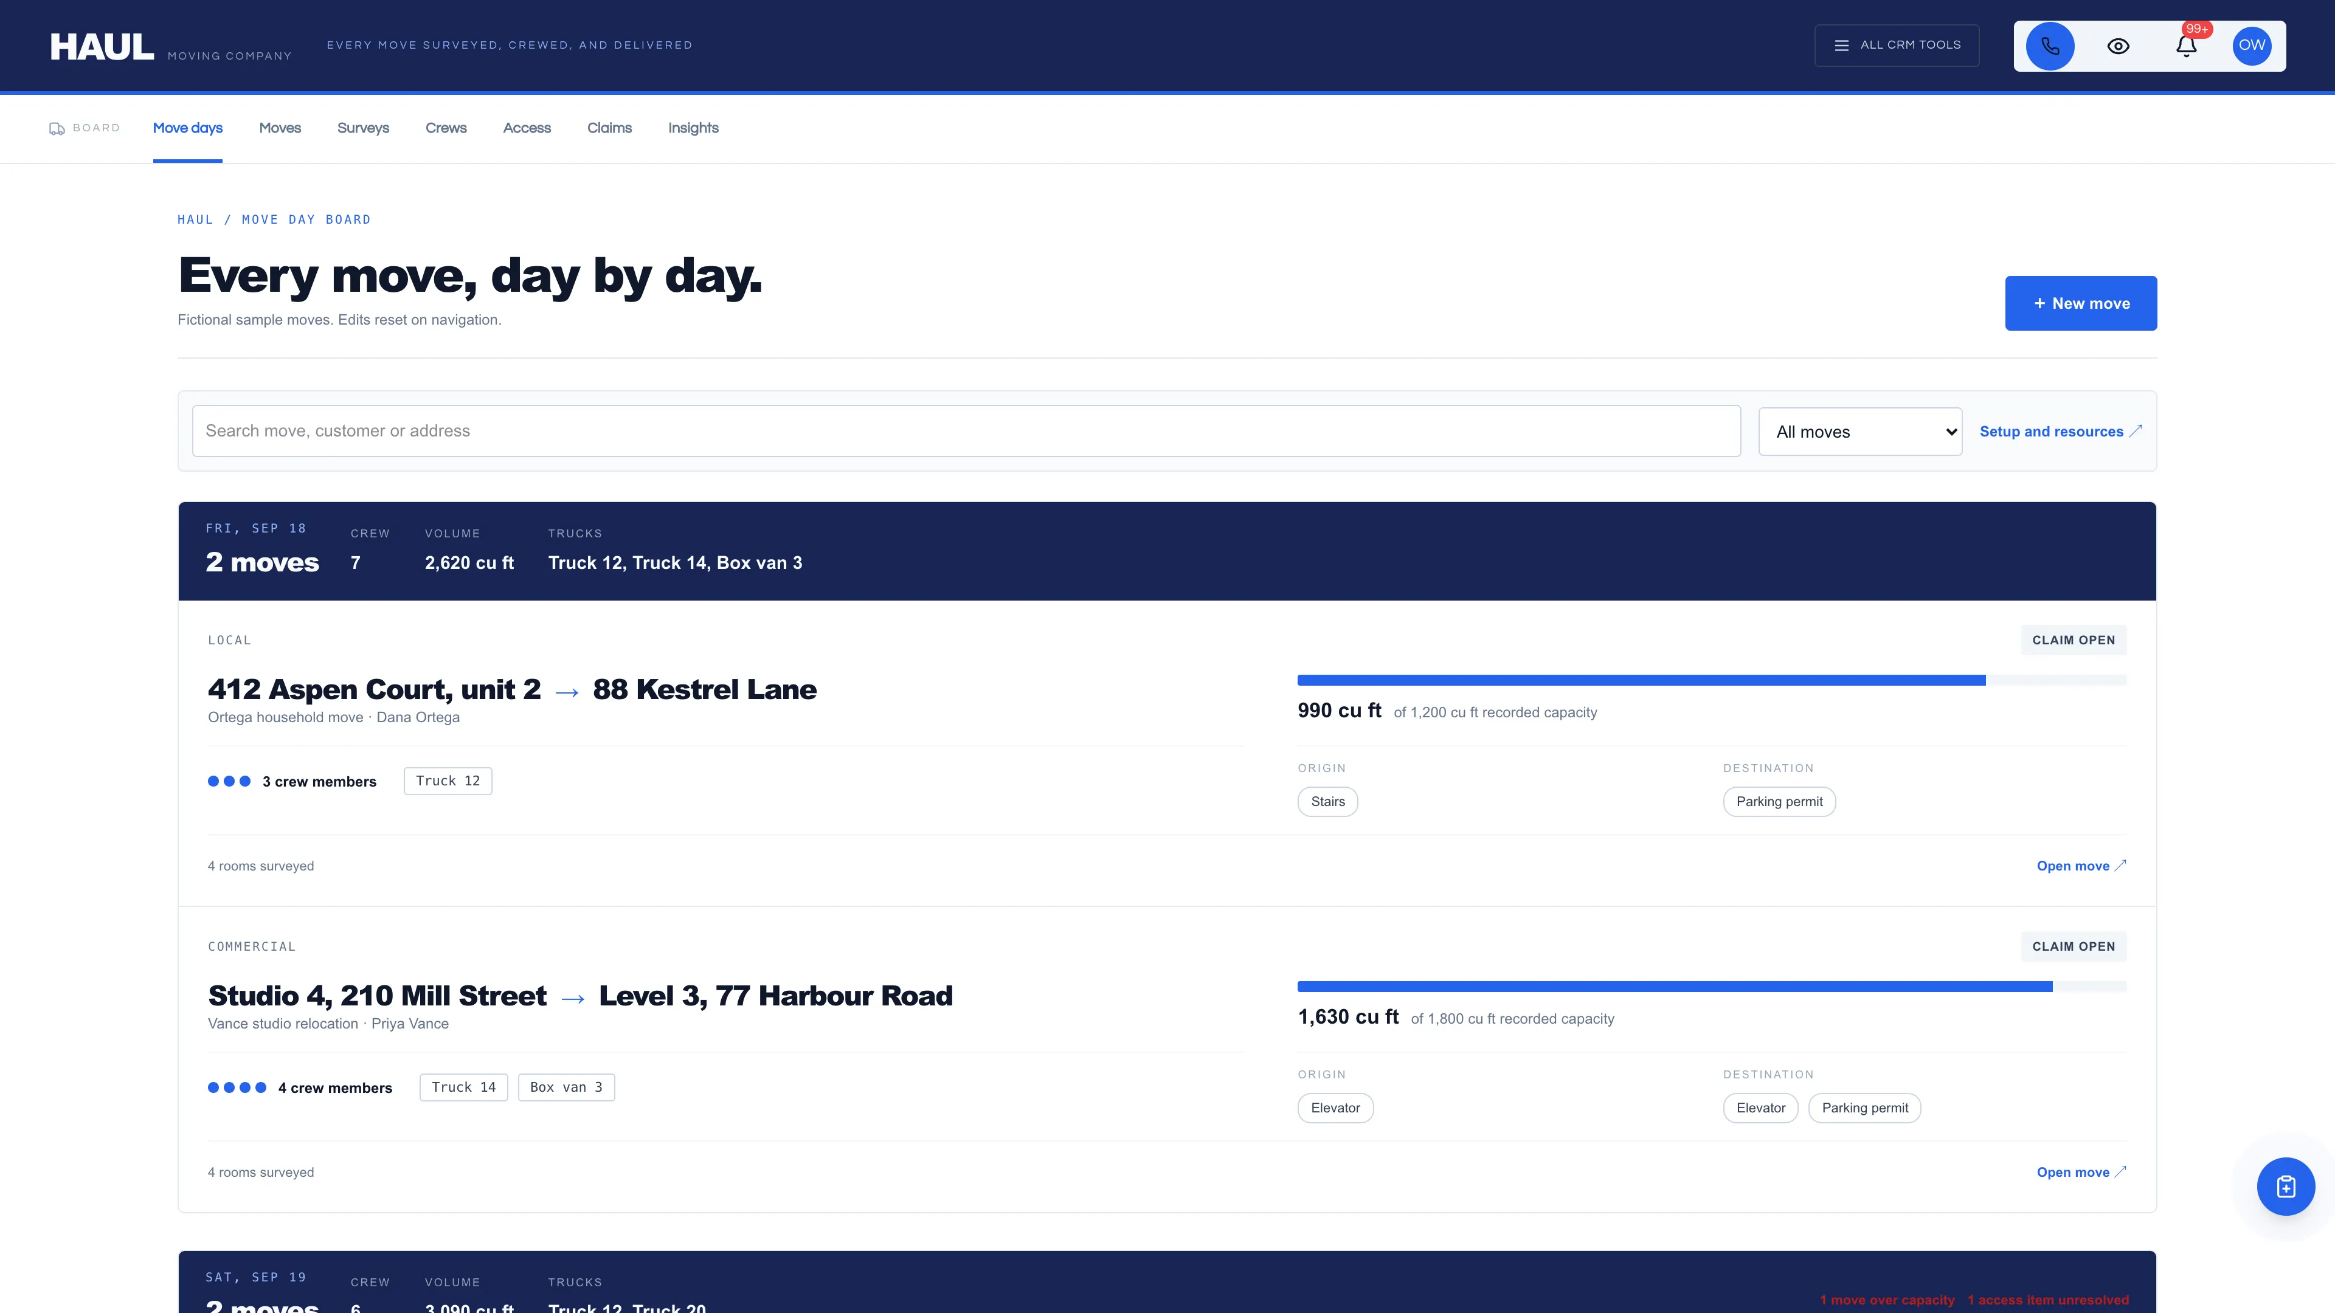Open the Insights tab
The image size is (2335, 1313).
click(x=693, y=128)
